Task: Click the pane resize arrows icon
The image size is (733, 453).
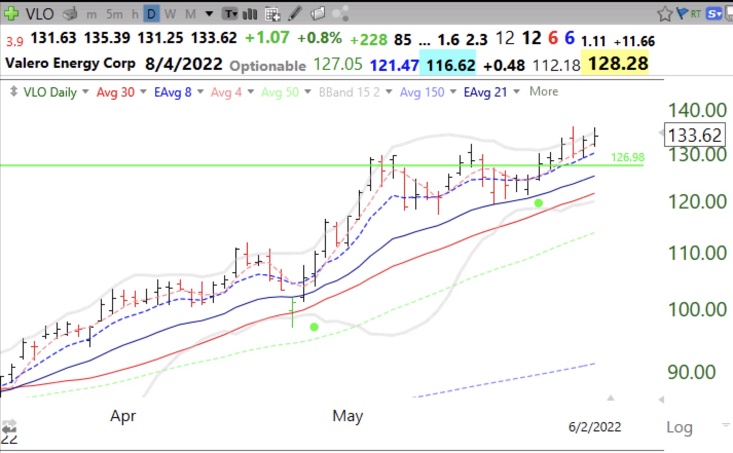Action: coord(13,92)
